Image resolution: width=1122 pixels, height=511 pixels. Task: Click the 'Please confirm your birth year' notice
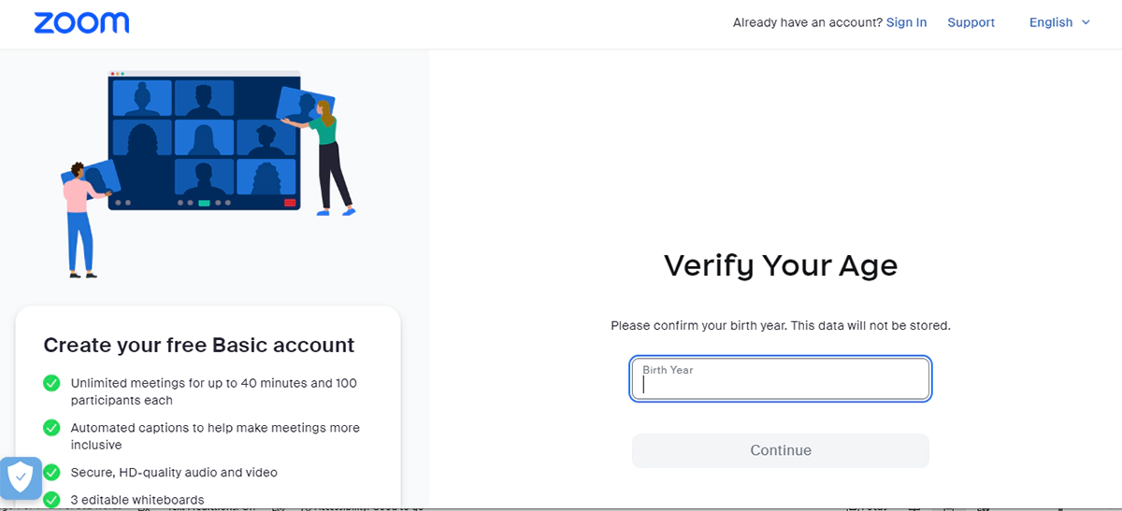[781, 326]
